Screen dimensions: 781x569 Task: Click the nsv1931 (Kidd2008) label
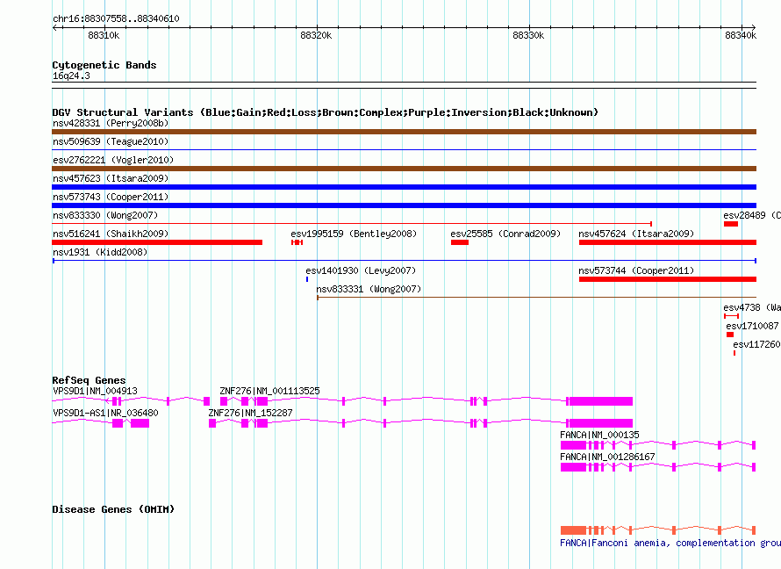(100, 252)
